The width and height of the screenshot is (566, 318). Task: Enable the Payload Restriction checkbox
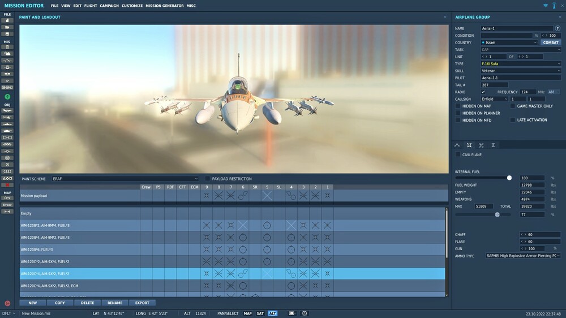[x=207, y=179]
